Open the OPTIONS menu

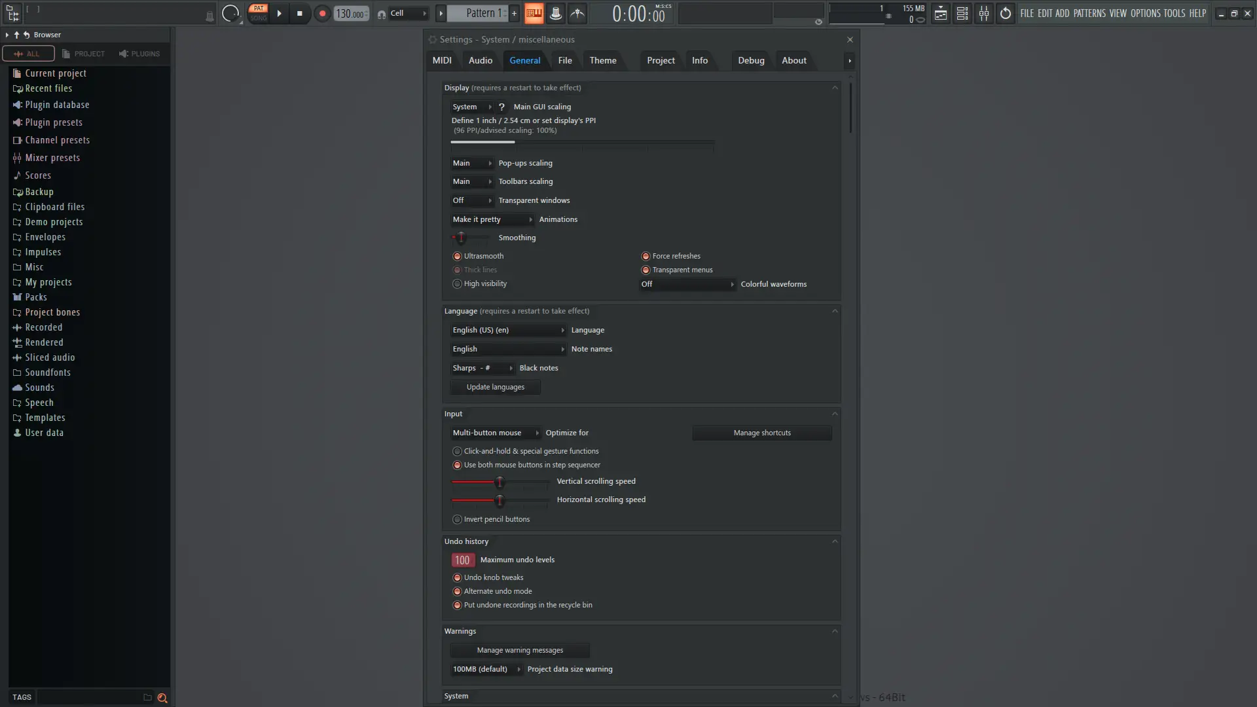point(1145,13)
